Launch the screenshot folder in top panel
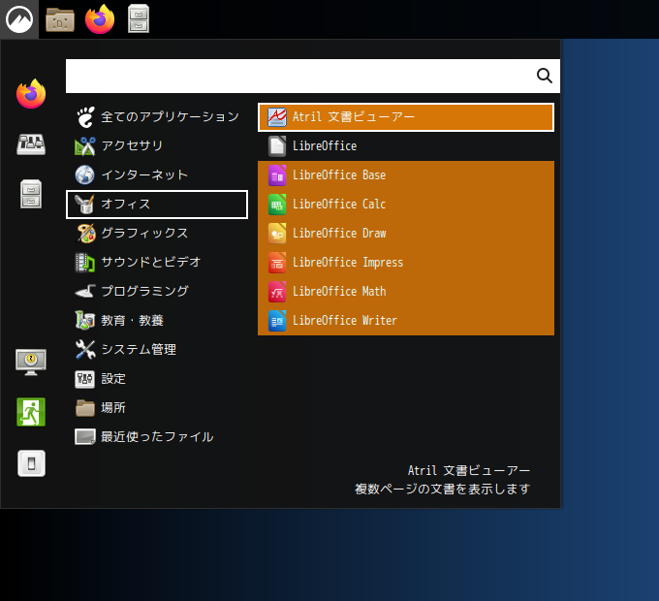Viewport: 659px width, 601px height. click(60, 19)
